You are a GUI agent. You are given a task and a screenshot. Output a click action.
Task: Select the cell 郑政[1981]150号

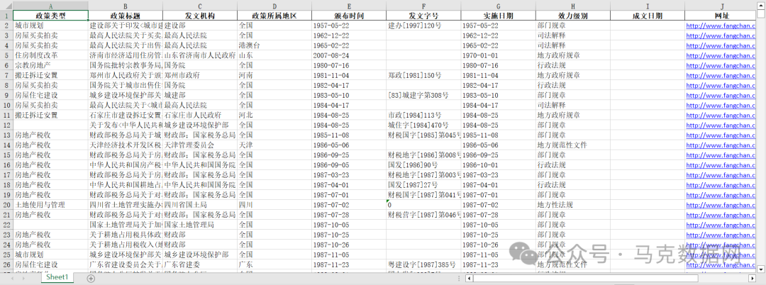423,75
